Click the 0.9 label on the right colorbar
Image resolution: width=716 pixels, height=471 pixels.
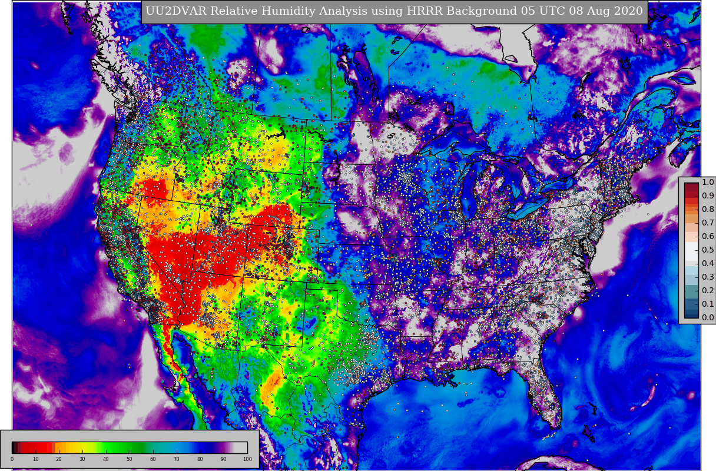coord(708,196)
